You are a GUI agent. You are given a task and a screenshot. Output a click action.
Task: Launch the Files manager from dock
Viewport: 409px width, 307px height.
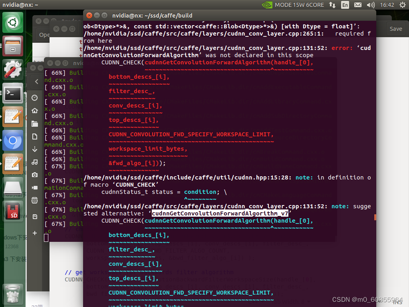pos(13,46)
